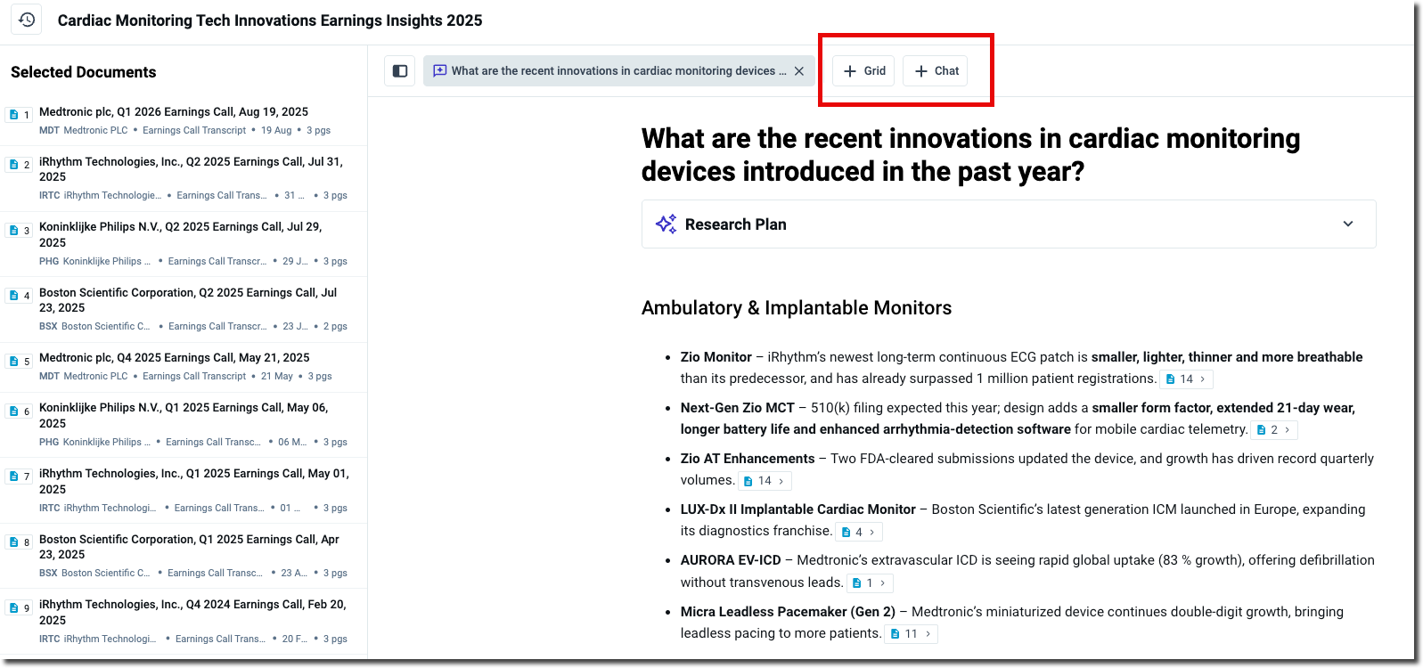
Task: Click the Research Plan sparkle icon
Action: click(x=666, y=224)
